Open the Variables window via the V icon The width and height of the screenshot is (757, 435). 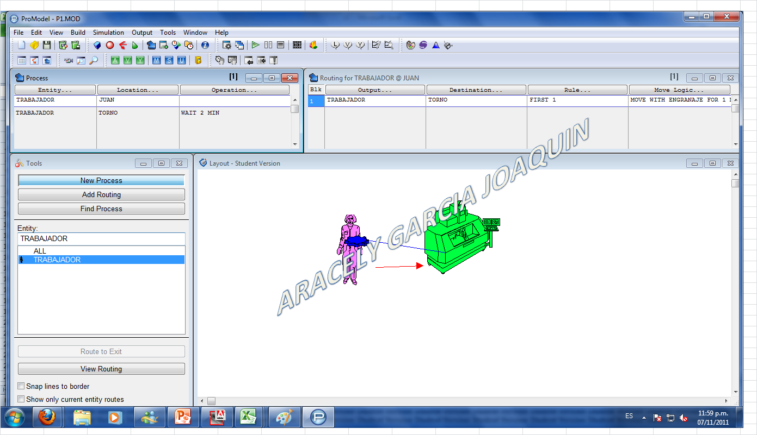coord(128,60)
